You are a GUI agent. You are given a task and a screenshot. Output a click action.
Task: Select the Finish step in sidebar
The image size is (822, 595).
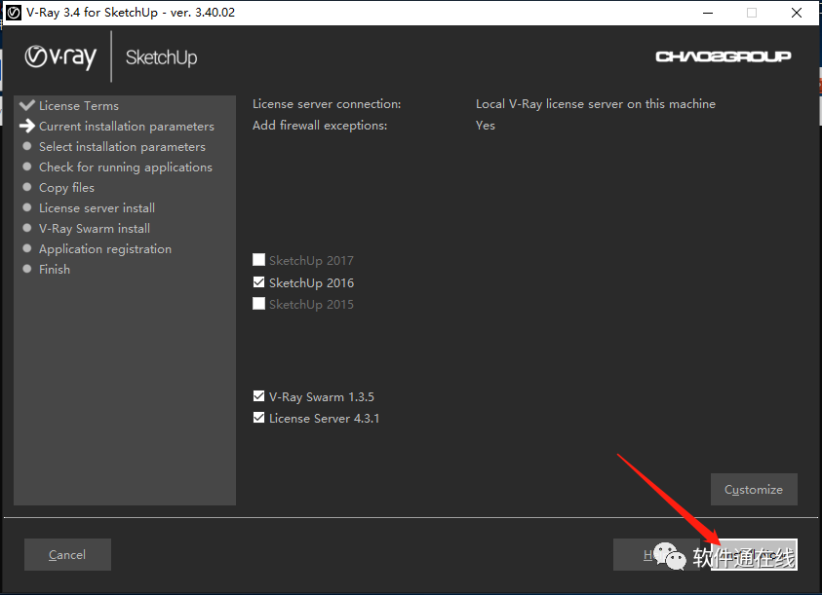55,269
